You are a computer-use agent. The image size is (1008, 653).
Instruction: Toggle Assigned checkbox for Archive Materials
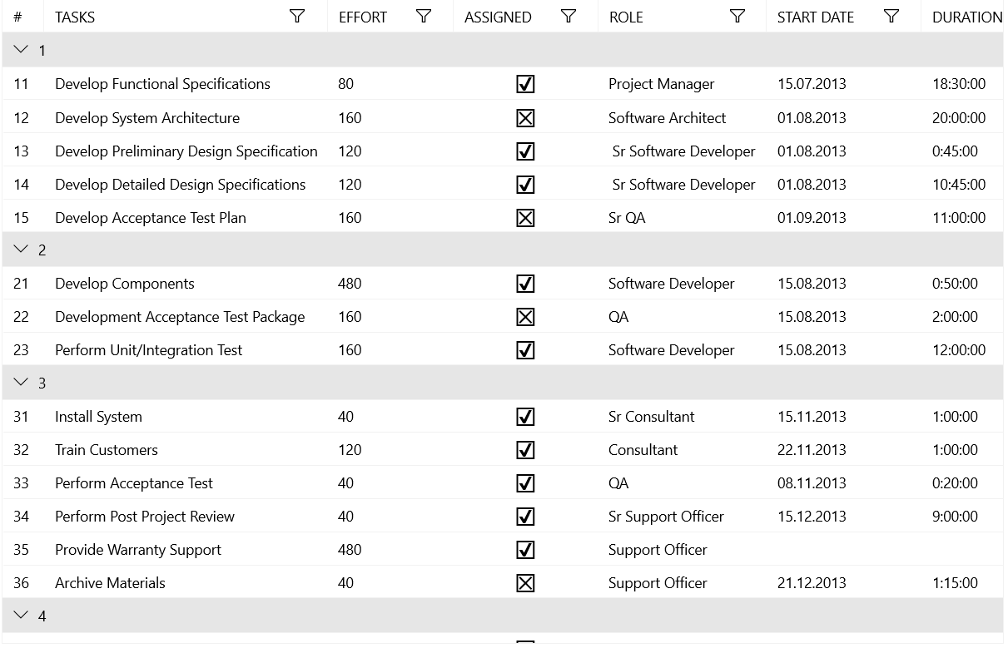tap(525, 583)
